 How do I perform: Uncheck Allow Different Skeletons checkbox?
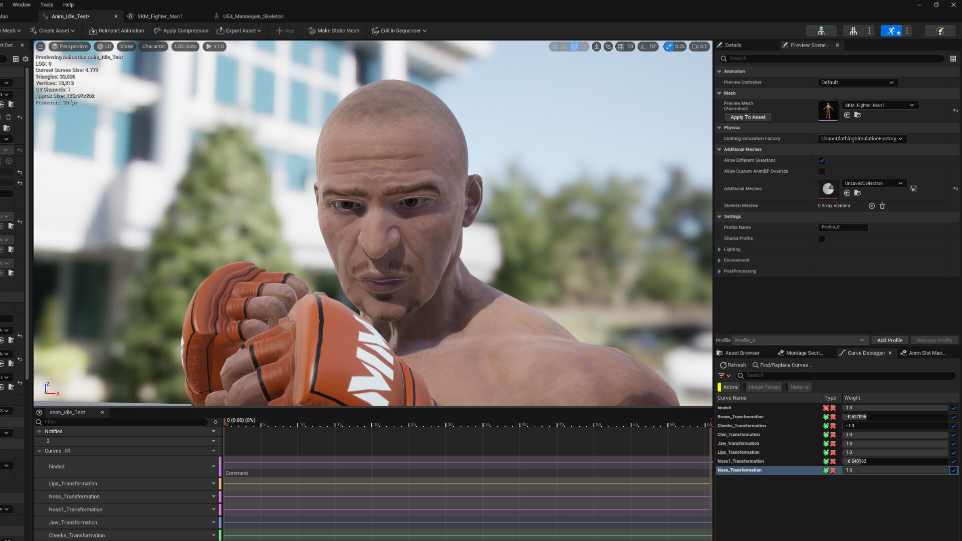click(822, 161)
